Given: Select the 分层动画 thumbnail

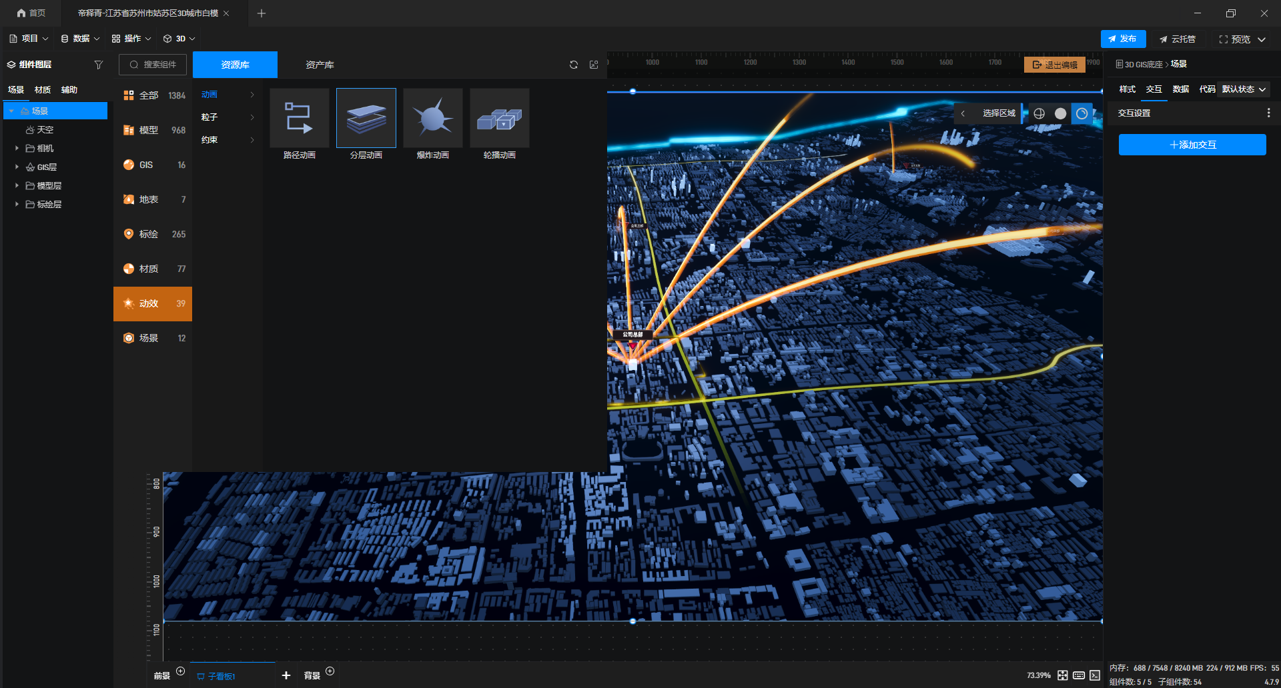Looking at the screenshot, I should click(366, 118).
